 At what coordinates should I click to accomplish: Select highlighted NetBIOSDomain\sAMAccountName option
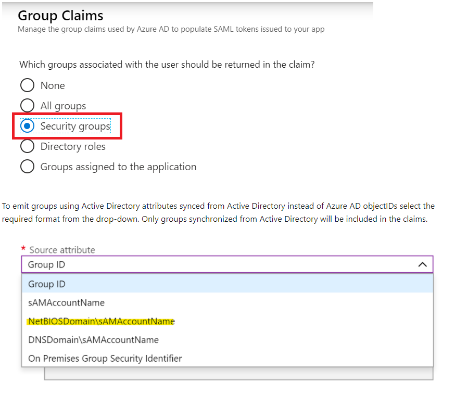(102, 321)
